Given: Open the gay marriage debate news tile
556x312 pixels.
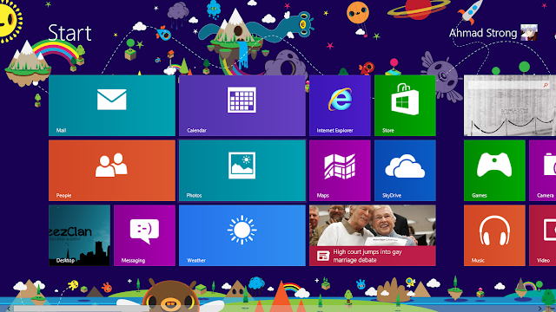Looking at the screenshot, I should pos(373,235).
